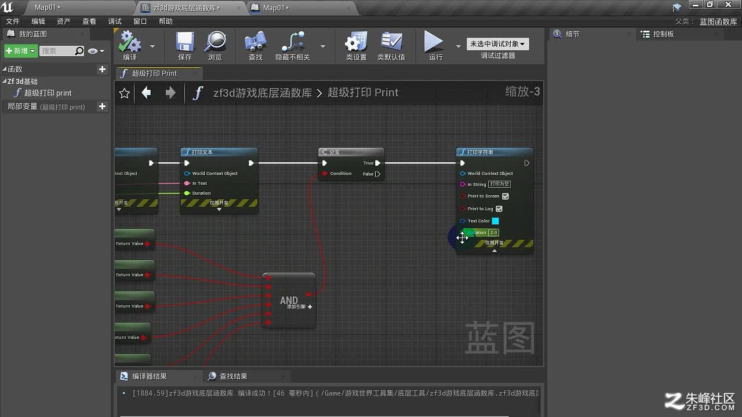Viewport: 742px width, 417px height.
Task: Open Class Defaults (类默认值) icon
Action: 391,42
